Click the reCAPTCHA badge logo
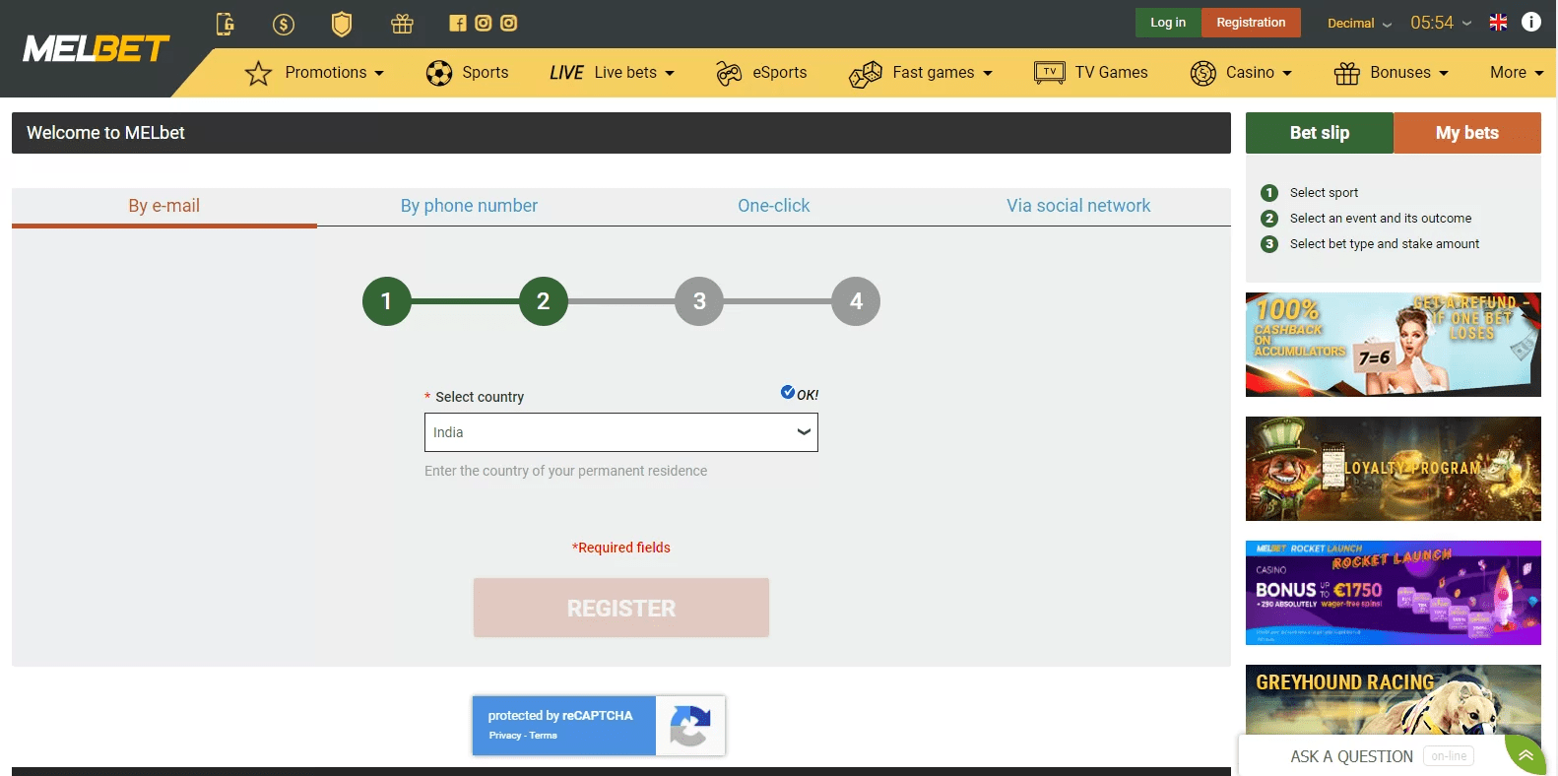Image resolution: width=1558 pixels, height=776 pixels. coord(689,726)
